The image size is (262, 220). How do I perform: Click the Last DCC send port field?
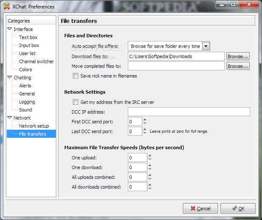click(135, 131)
